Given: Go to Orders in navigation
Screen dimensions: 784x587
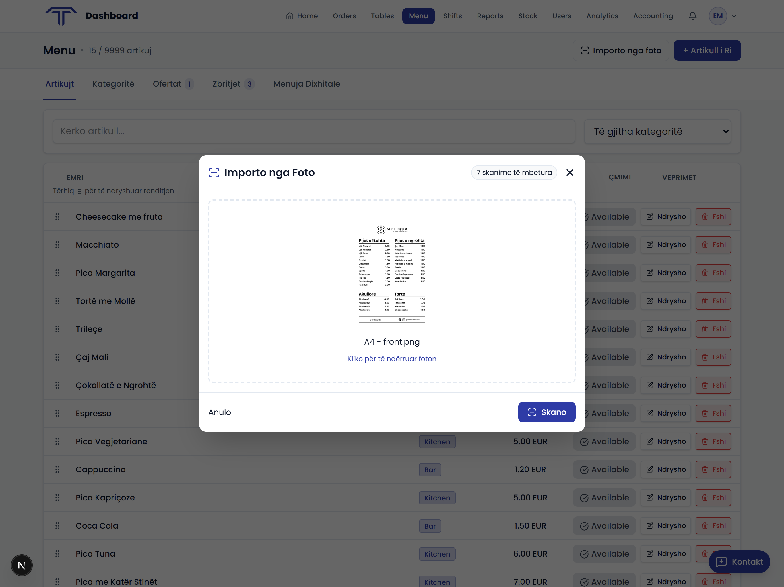Looking at the screenshot, I should coord(344,16).
